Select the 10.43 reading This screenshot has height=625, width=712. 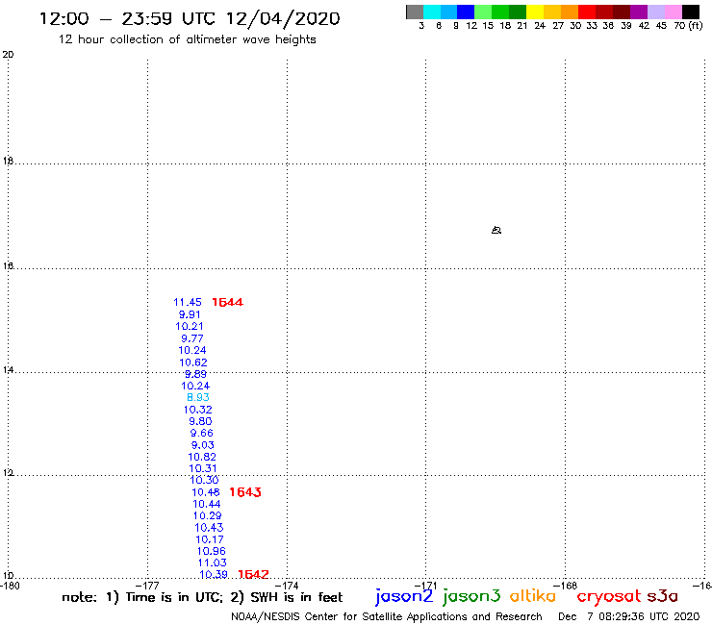pos(209,528)
